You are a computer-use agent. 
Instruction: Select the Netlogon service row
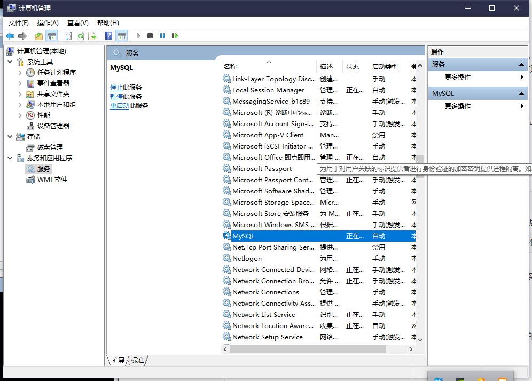319,259
